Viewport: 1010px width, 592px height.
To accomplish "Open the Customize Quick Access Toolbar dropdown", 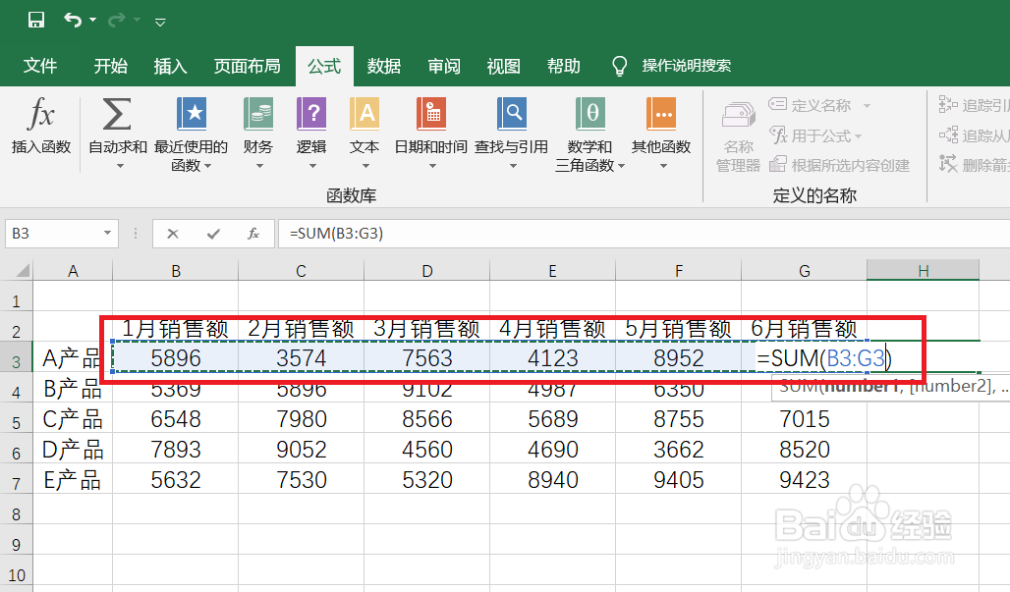I will (x=160, y=22).
